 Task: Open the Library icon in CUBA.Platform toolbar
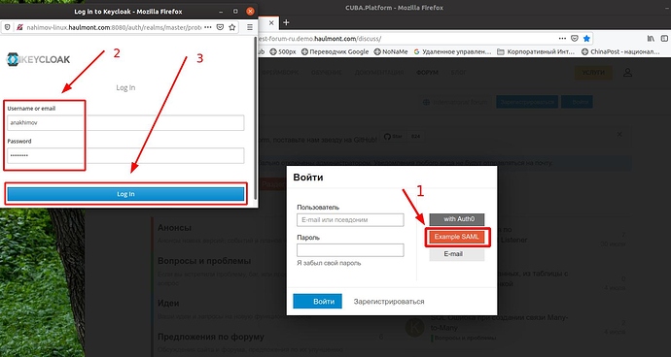pos(651,39)
